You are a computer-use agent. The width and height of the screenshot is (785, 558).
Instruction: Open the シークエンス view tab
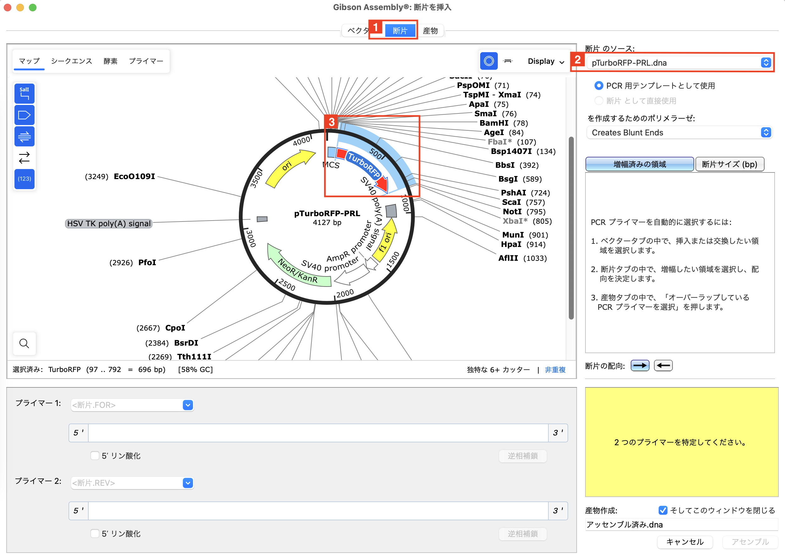(71, 61)
